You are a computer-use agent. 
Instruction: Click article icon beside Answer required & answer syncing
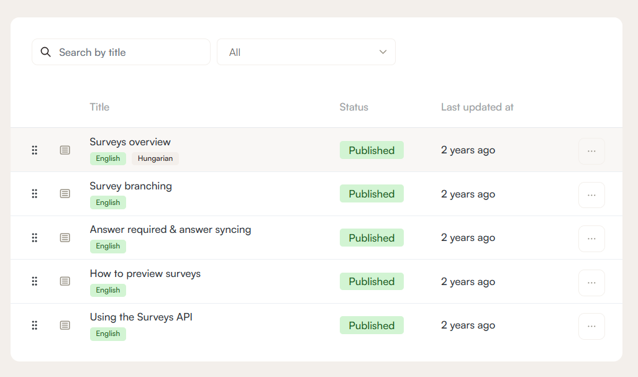[65, 238]
